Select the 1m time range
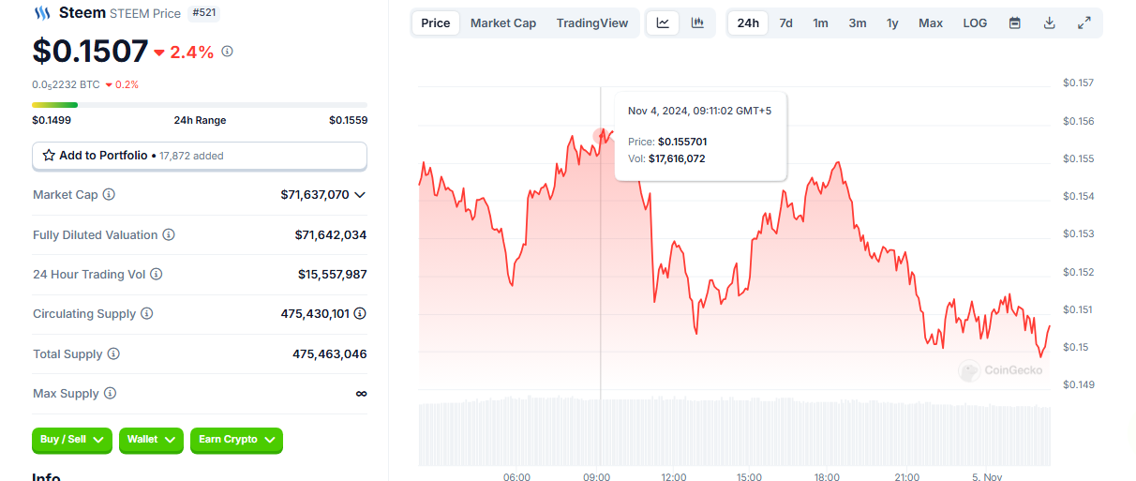Screen dimensions: 1136x481 click(820, 23)
